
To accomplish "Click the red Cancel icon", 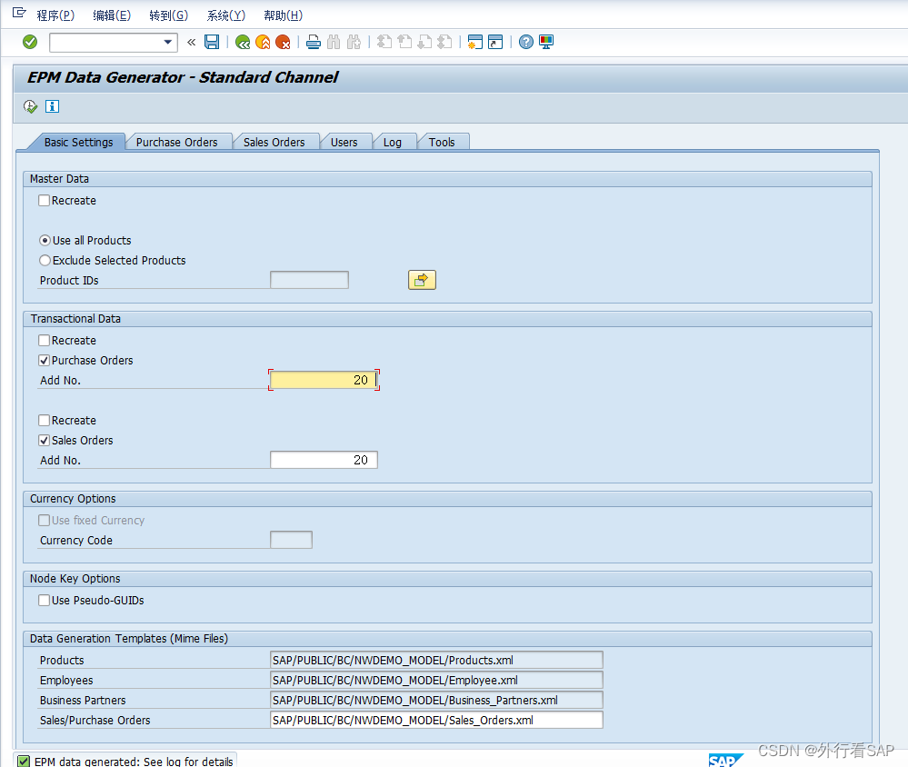I will pyautogui.click(x=284, y=42).
